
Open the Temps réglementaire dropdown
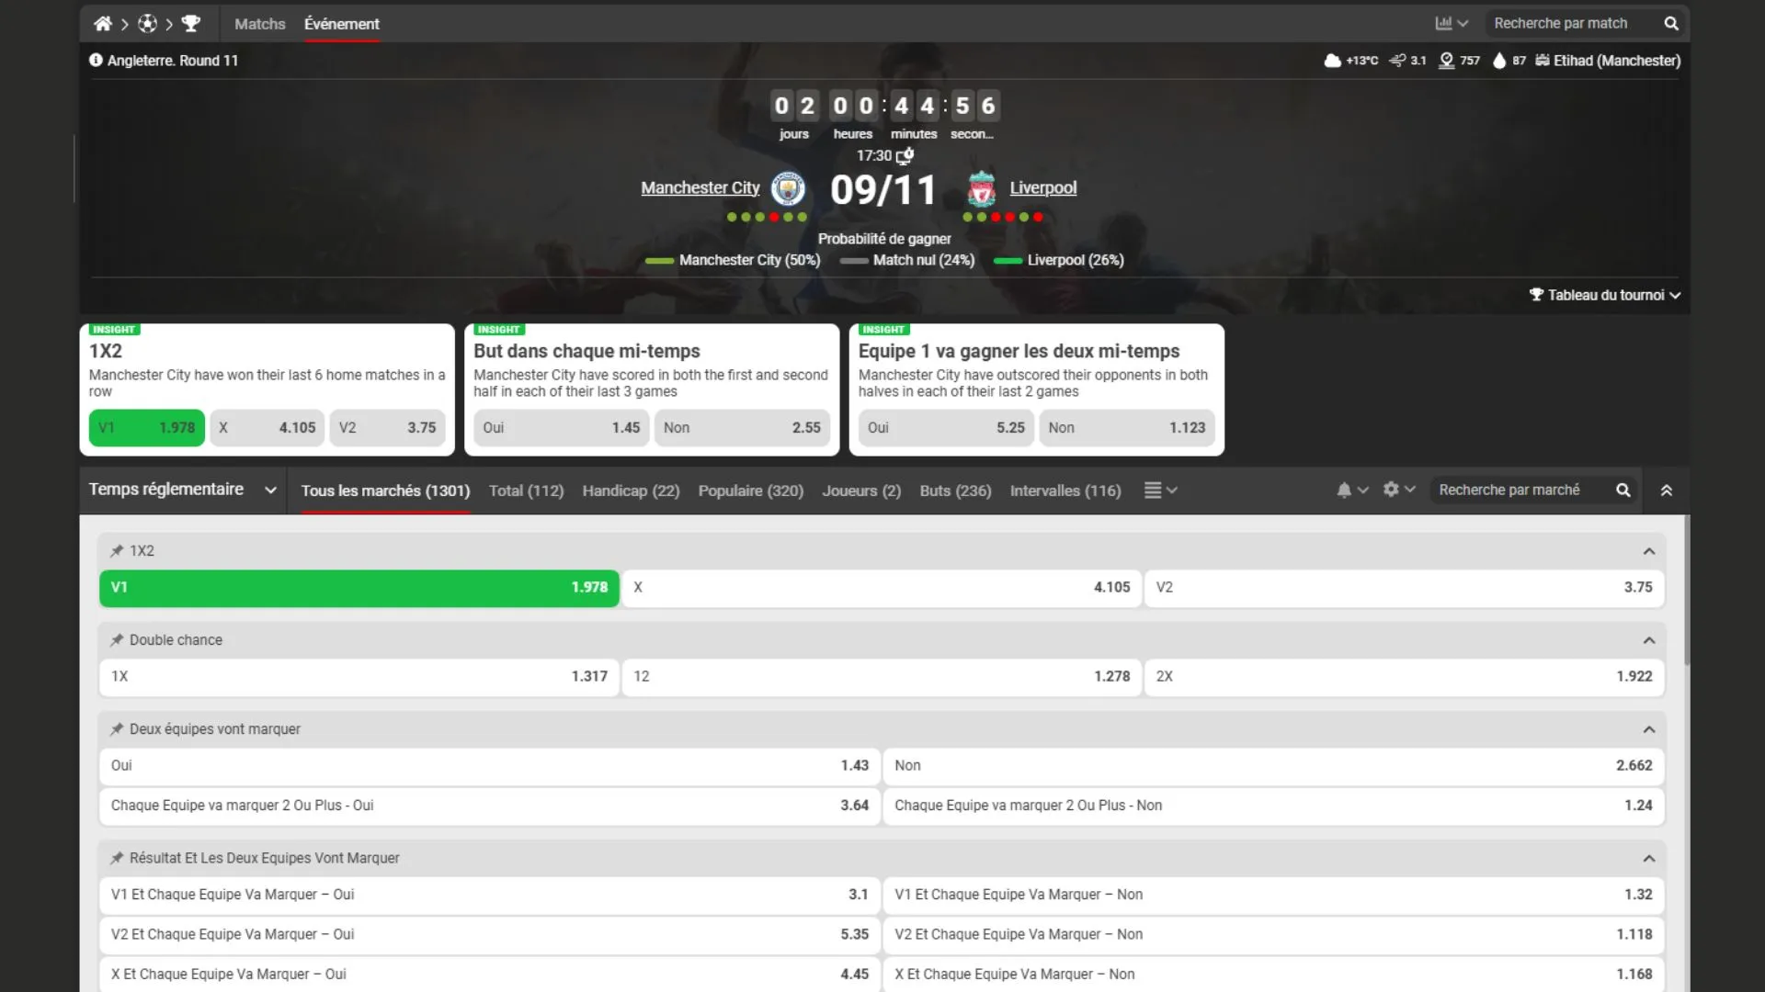tap(182, 490)
